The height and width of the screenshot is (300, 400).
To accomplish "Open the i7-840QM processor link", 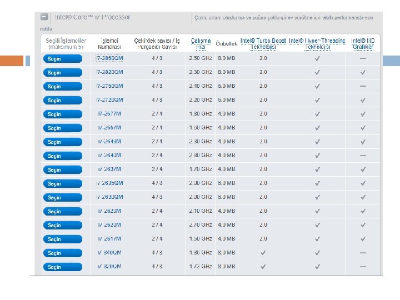I will pos(109,252).
